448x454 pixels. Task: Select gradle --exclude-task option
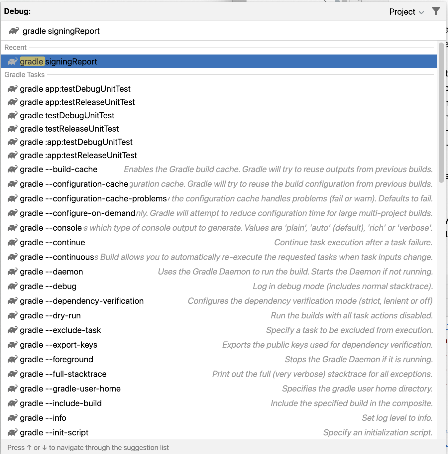219,330
